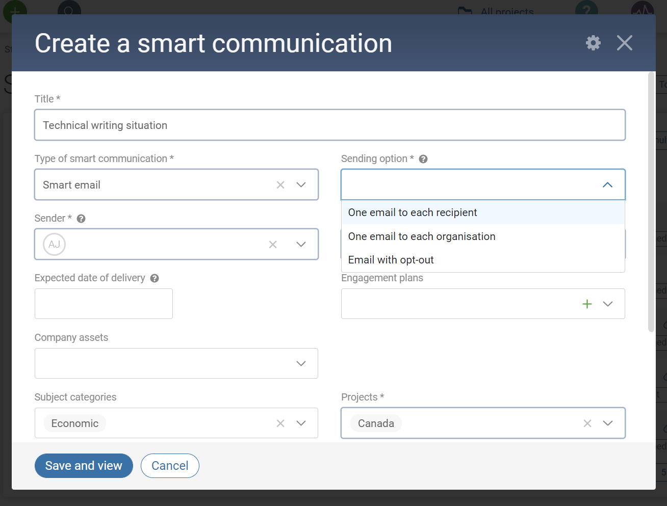This screenshot has height=506, width=667.
Task: Open the Subject categories dropdown
Action: tap(301, 423)
